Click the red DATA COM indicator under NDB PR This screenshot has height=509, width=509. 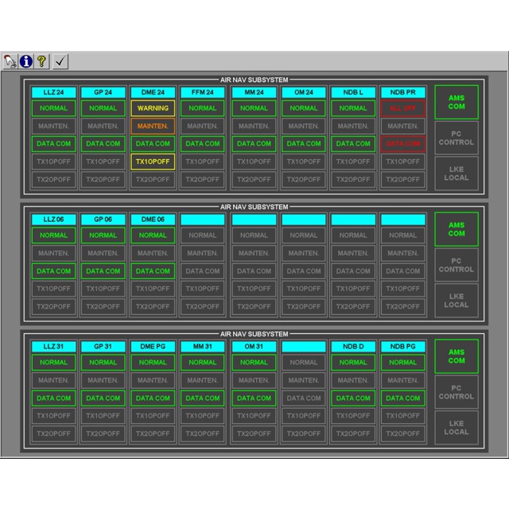point(403,144)
